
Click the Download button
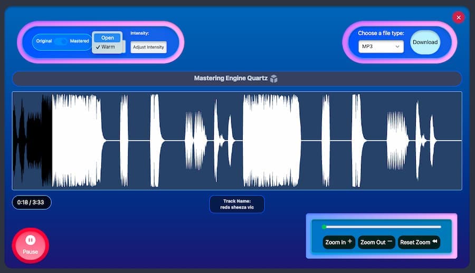pyautogui.click(x=425, y=42)
